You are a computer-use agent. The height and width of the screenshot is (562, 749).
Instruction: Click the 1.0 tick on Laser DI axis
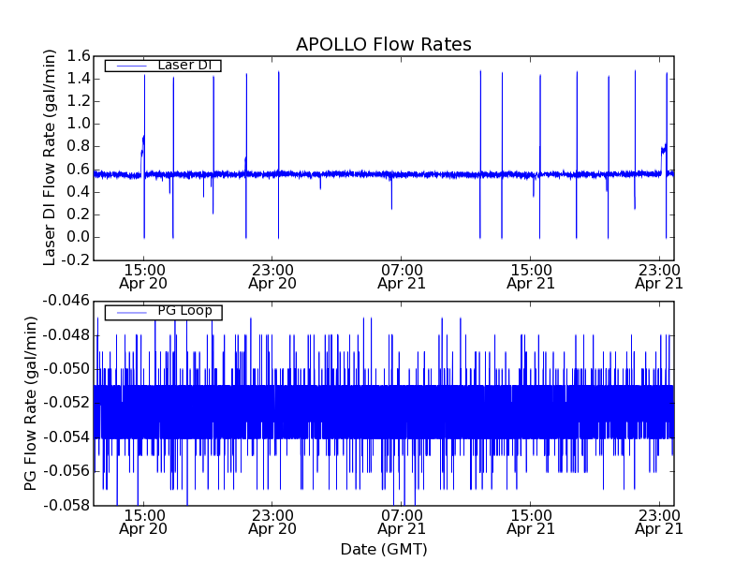79,124
